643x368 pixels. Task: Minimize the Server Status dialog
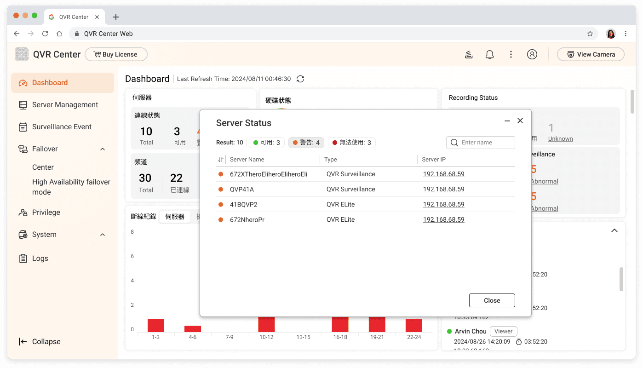tap(507, 121)
